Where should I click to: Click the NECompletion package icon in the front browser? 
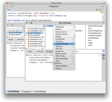coord(29,35)
